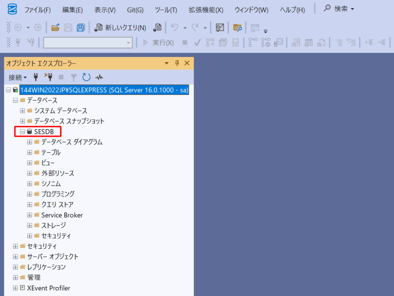Click the Find in Files icon
This screenshot has height=296, width=394.
238,27
